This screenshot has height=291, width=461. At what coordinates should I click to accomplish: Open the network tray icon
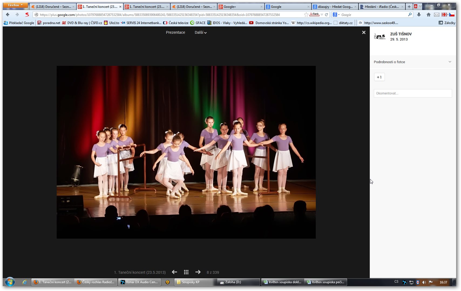(x=411, y=282)
